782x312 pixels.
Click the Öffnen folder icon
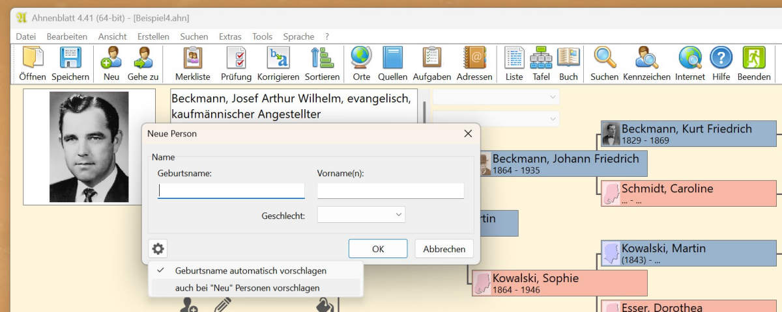[32, 58]
